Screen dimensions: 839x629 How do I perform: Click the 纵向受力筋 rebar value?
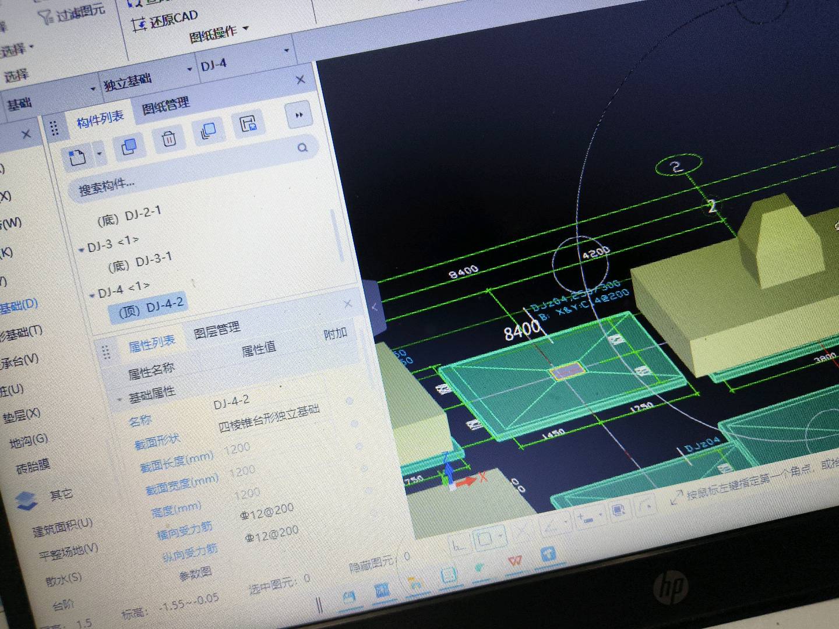(x=272, y=534)
